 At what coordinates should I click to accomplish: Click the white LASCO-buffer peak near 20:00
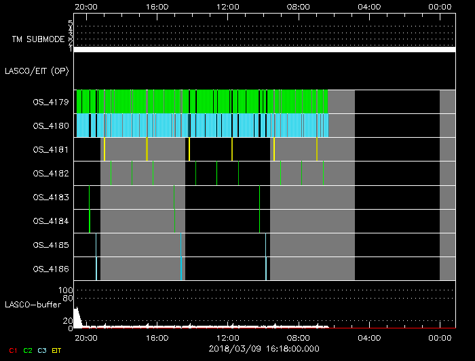pos(77,318)
